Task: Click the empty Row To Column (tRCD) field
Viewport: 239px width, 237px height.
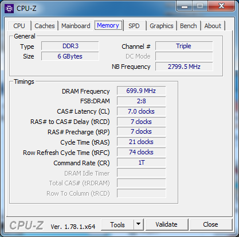Action: pos(142,193)
